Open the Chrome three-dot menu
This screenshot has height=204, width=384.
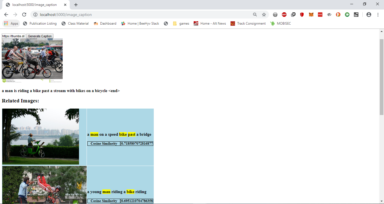point(378,15)
